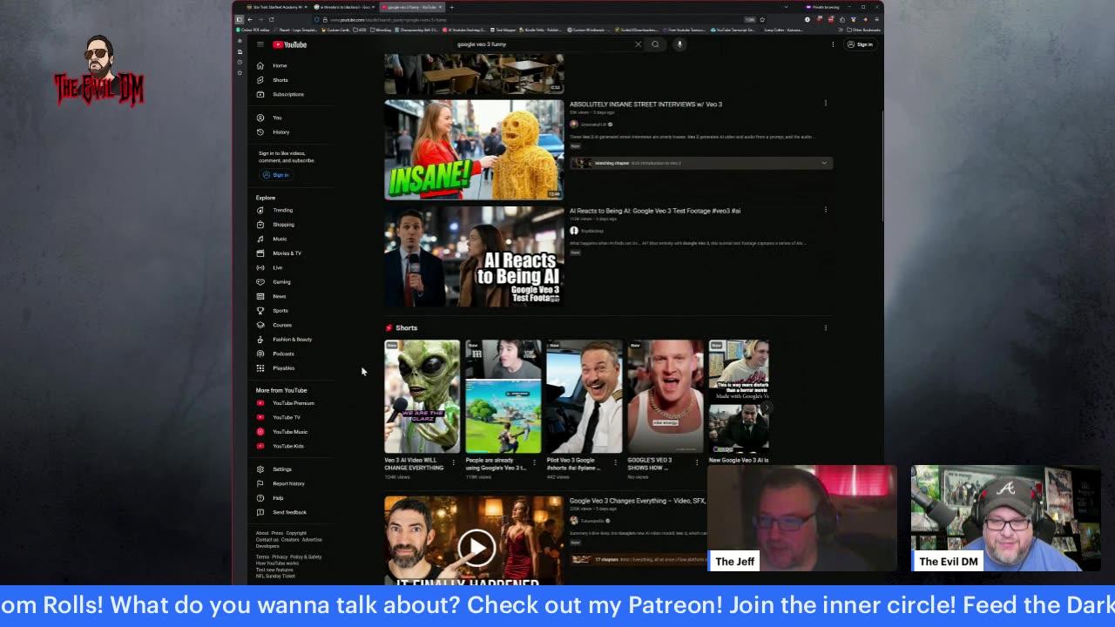Open Gaming under Explore

[280, 282]
